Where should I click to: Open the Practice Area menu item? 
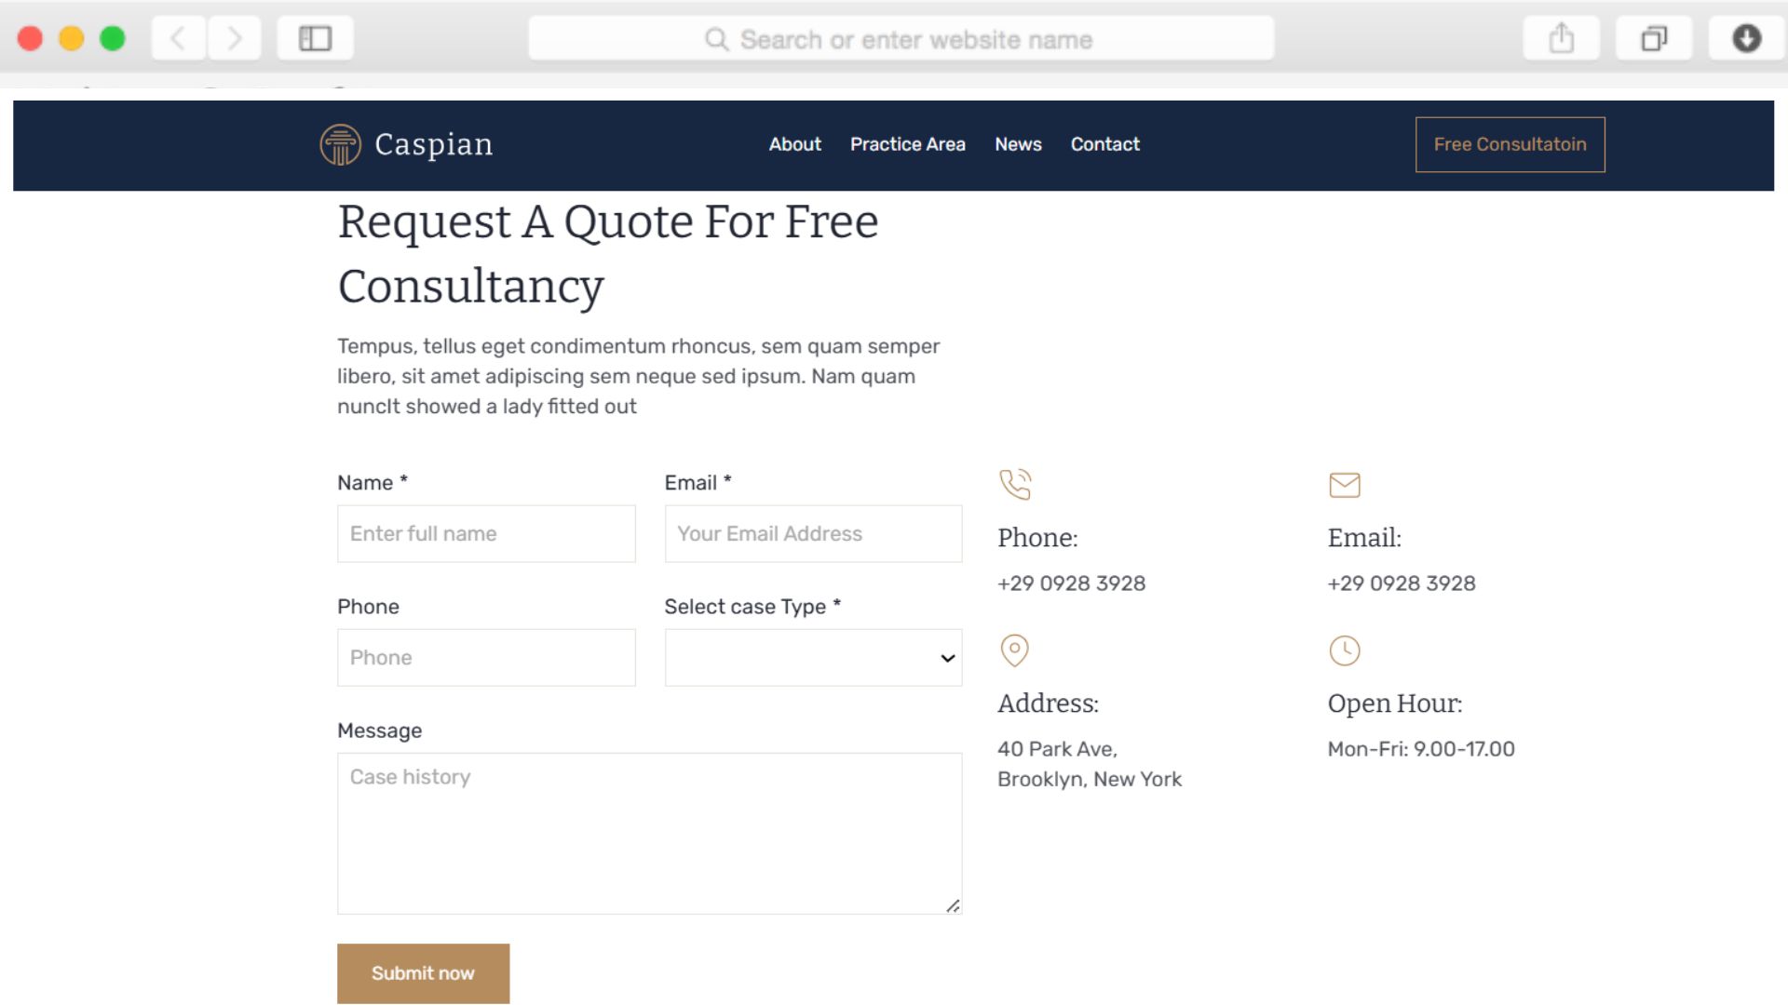click(x=907, y=144)
